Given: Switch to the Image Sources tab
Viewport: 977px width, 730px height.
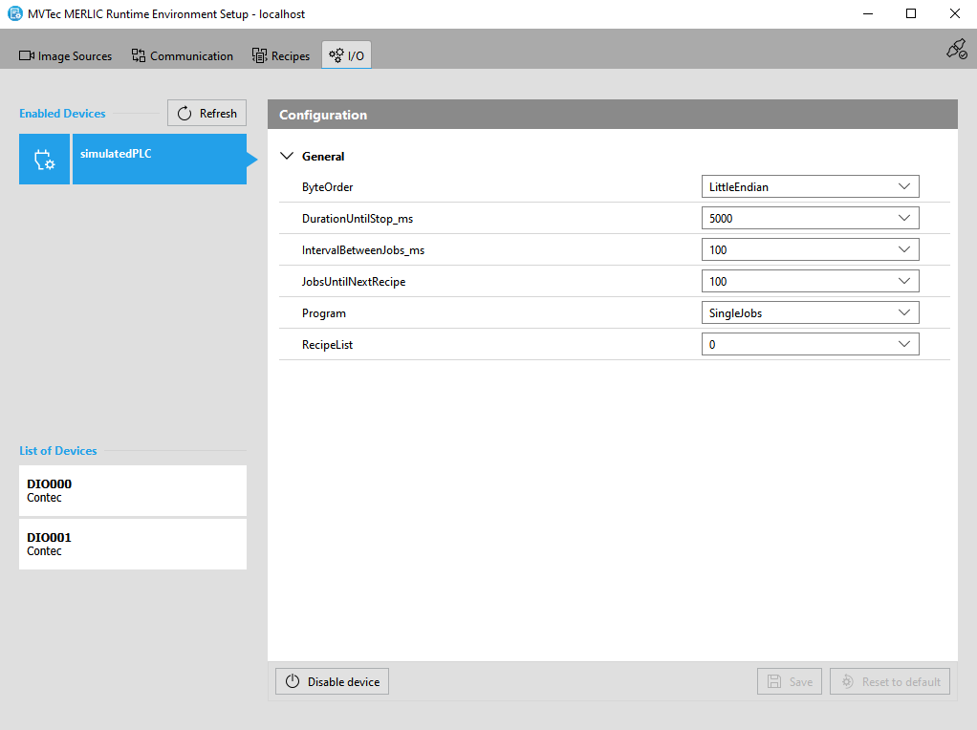Looking at the screenshot, I should point(65,56).
